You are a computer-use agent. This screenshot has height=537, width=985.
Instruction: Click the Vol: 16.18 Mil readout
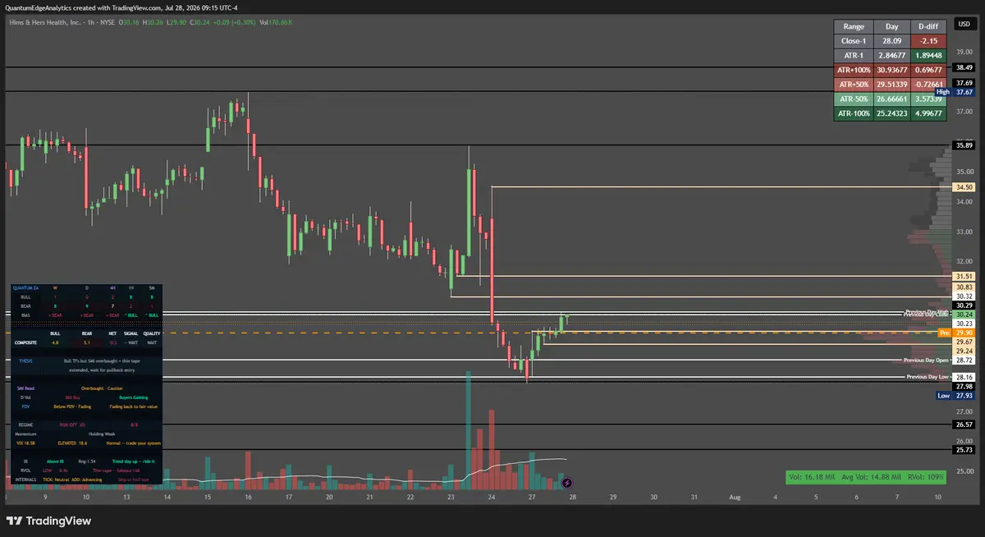click(812, 476)
